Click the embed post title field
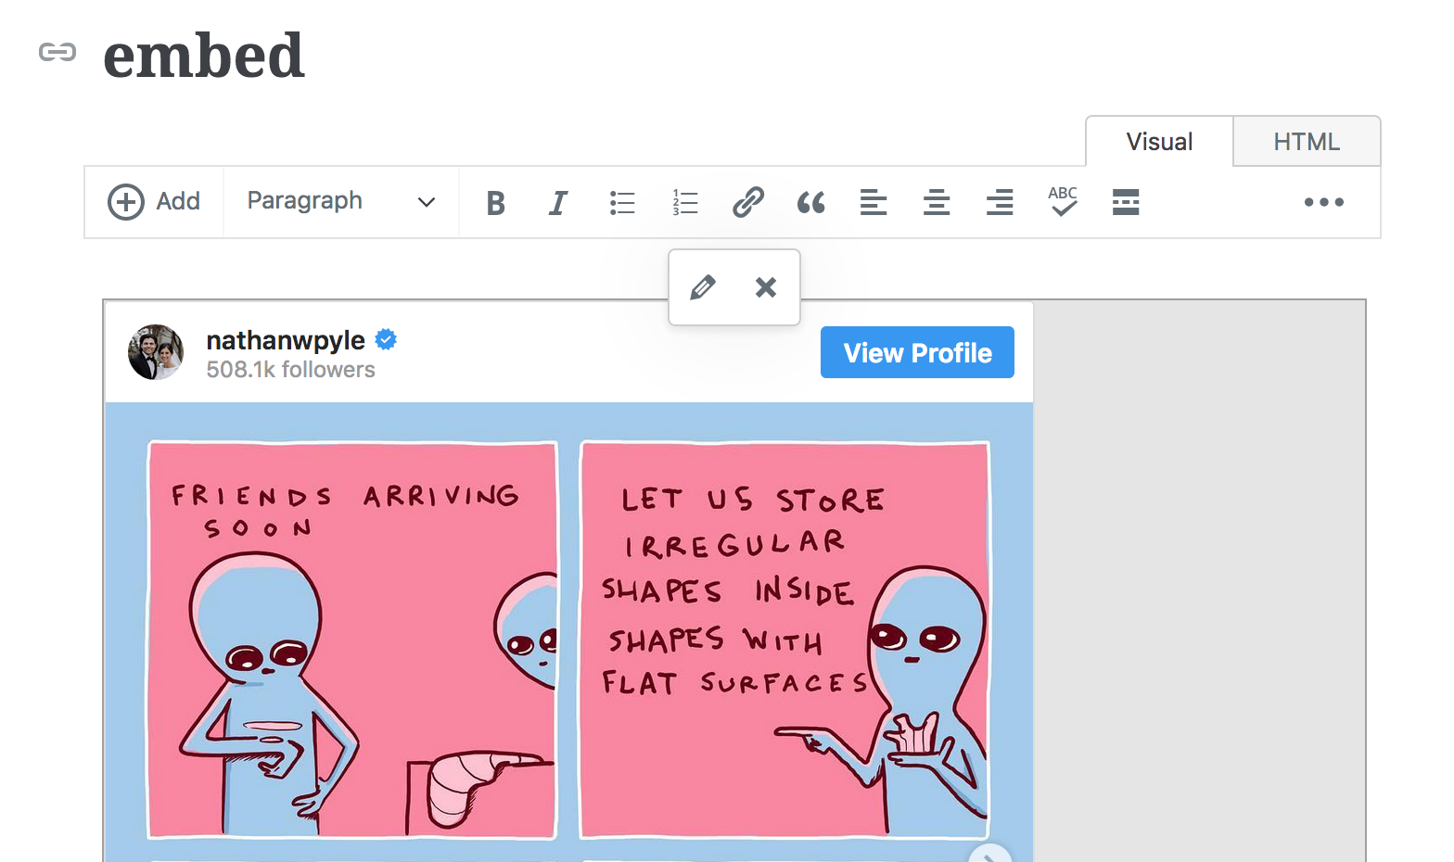Image resolution: width=1454 pixels, height=862 pixels. click(x=204, y=55)
